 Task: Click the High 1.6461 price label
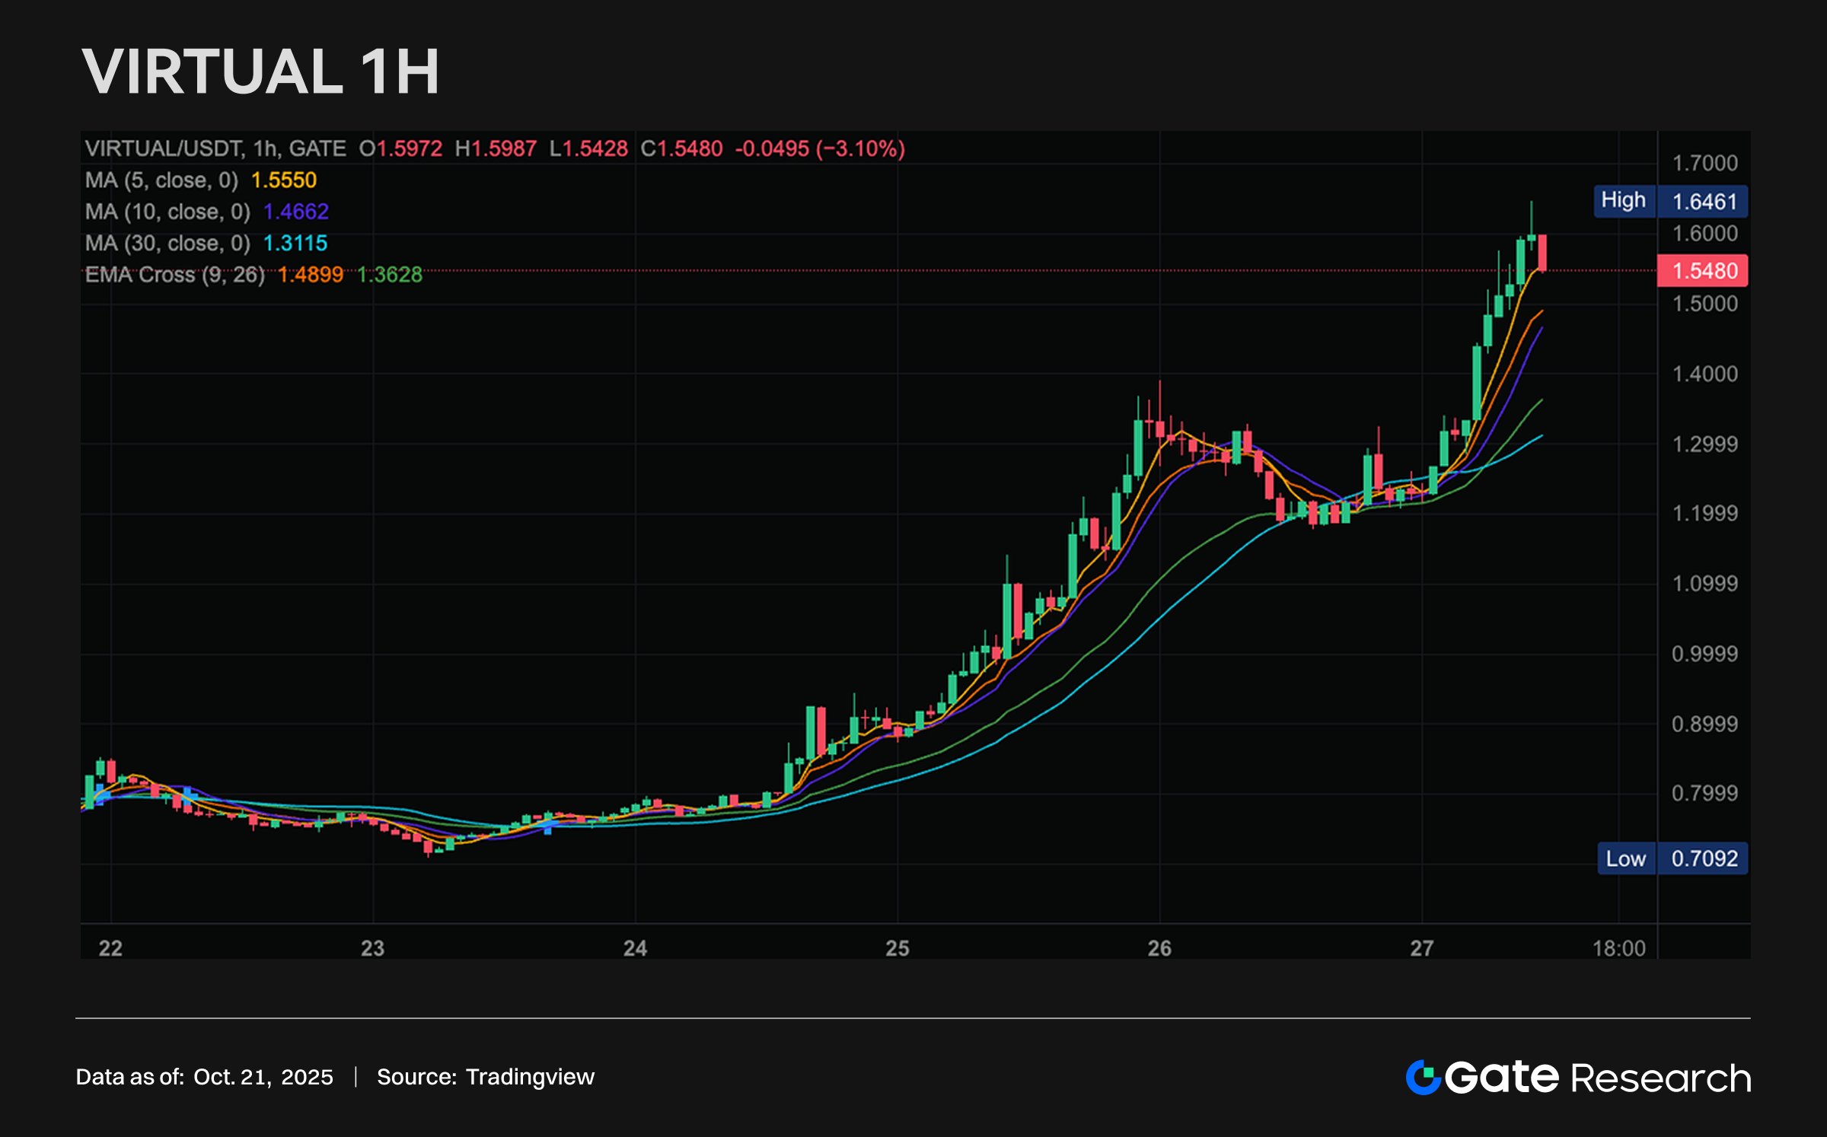(1671, 202)
